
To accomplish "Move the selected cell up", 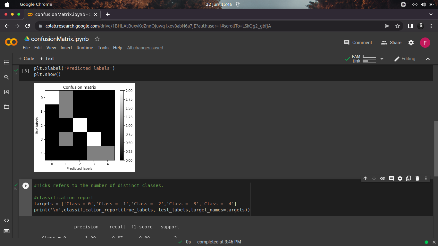I will coord(365,178).
